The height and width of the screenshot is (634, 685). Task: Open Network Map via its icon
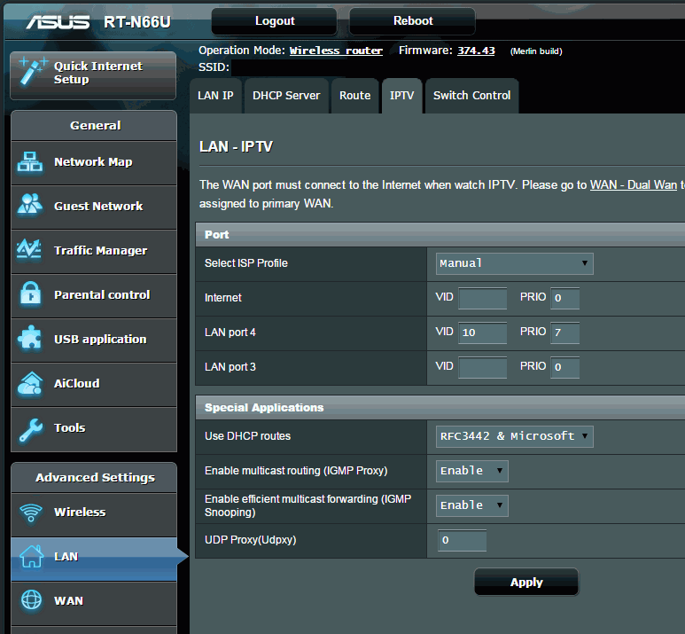pos(31,162)
